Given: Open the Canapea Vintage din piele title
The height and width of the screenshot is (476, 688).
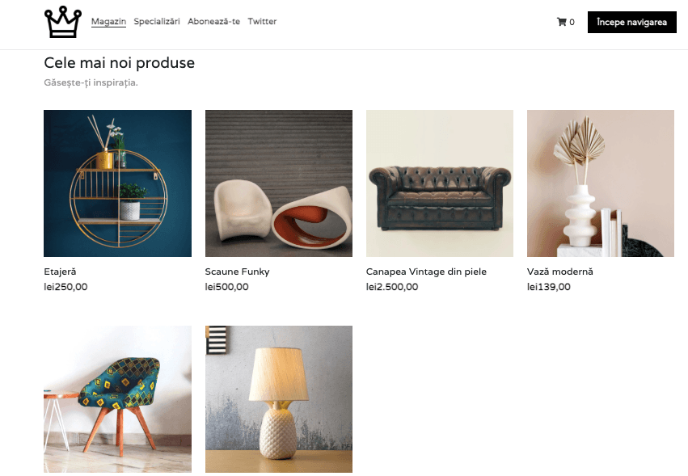Looking at the screenshot, I should tap(426, 272).
